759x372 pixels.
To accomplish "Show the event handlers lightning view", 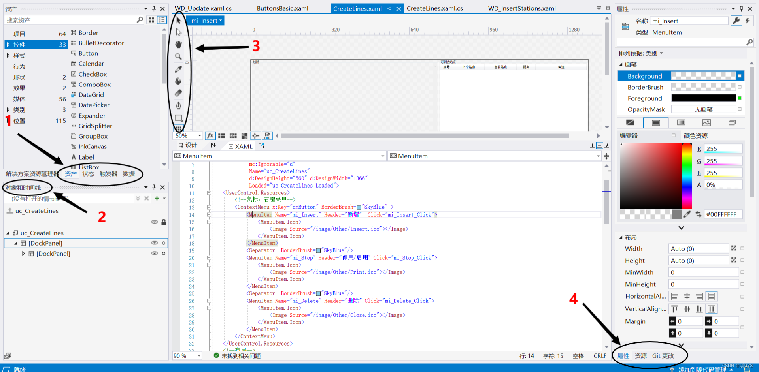I will pyautogui.click(x=747, y=21).
